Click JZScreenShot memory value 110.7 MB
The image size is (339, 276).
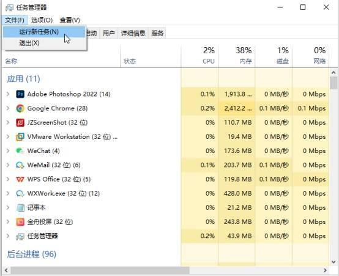[x=238, y=122]
